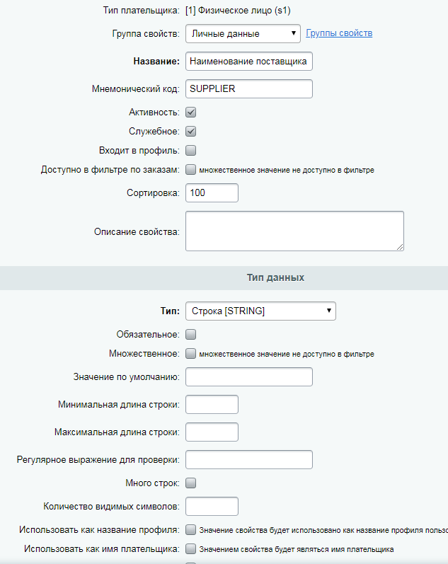Check Использовать как название профиля
The width and height of the screenshot is (448, 564).
[190, 529]
